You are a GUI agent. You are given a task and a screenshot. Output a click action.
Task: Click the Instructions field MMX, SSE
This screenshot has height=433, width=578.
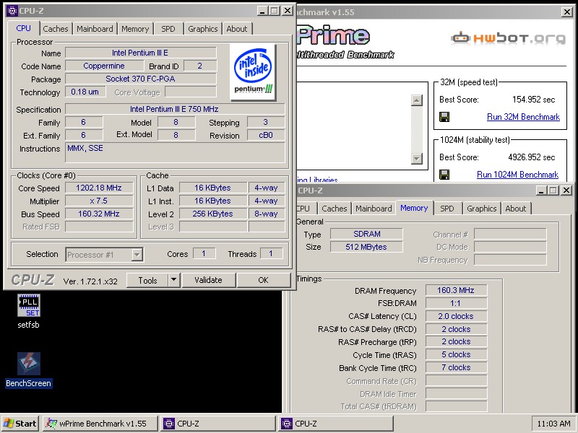tap(175, 152)
